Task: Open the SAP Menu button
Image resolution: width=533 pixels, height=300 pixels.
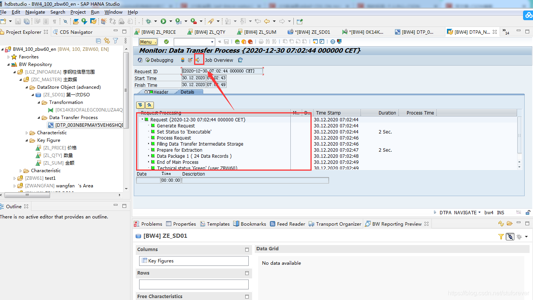Action: coord(148,42)
